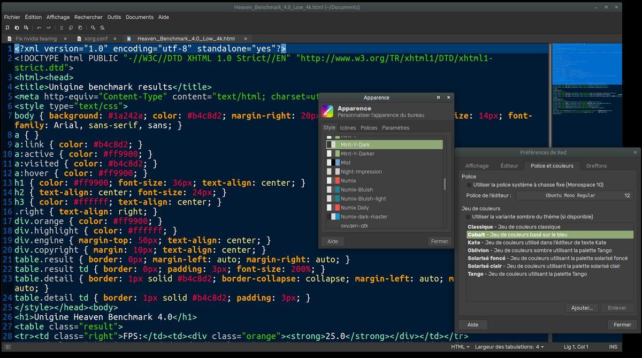The image size is (642, 358).
Task: Open the Rechercher menu
Action: pyautogui.click(x=88, y=17)
